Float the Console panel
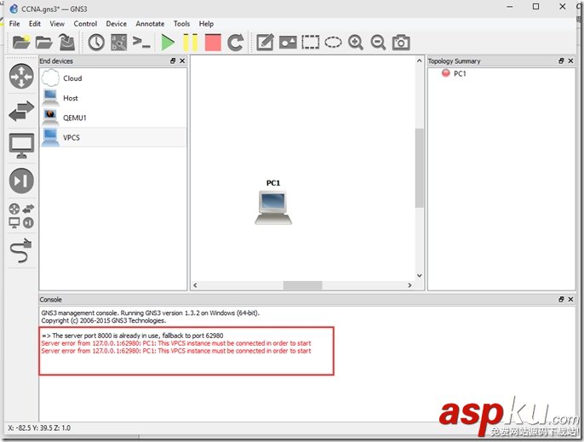584x442 pixels. 561,299
